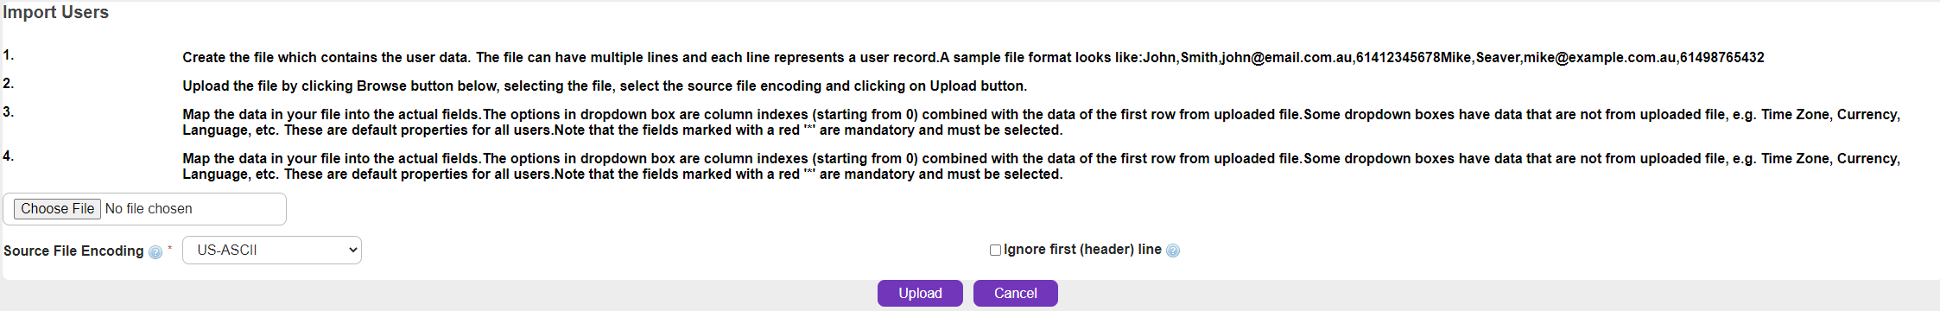Click the Choose File button
This screenshot has width=1940, height=311.
click(58, 209)
